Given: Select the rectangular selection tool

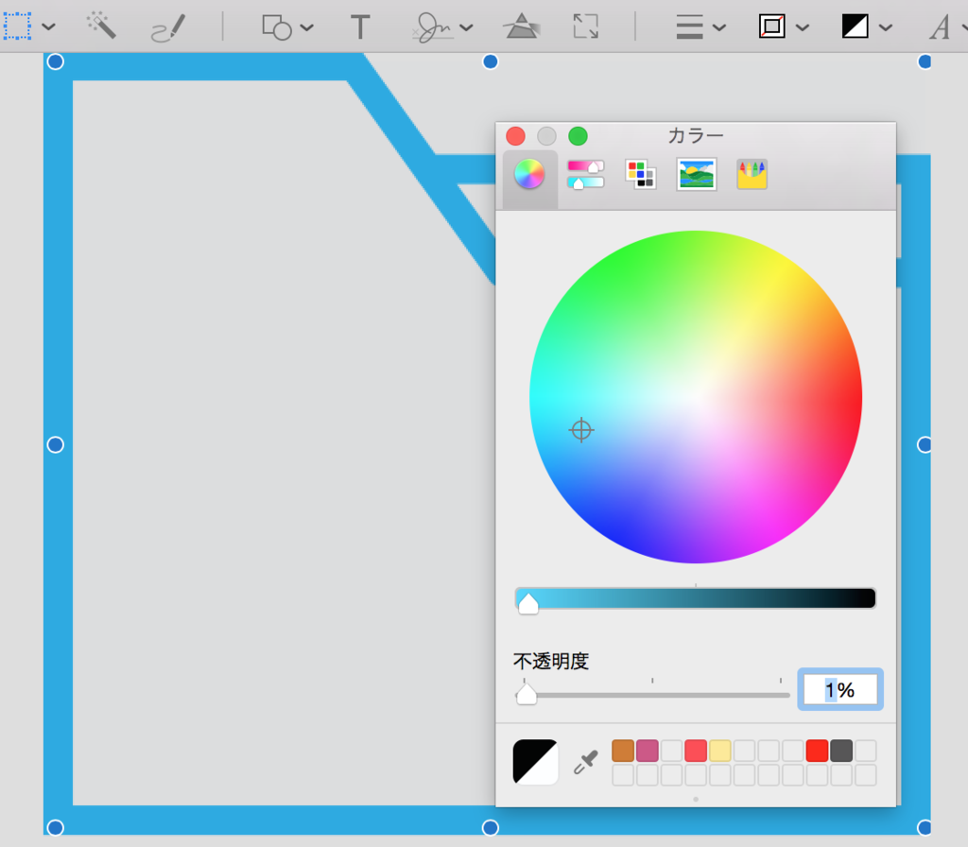Looking at the screenshot, I should click(17, 26).
